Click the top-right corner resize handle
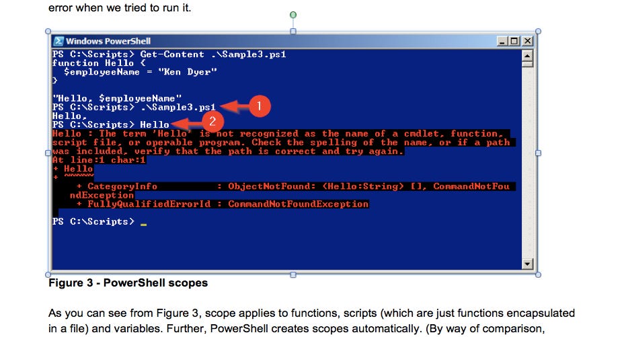The width and height of the screenshot is (624, 337). (x=537, y=32)
